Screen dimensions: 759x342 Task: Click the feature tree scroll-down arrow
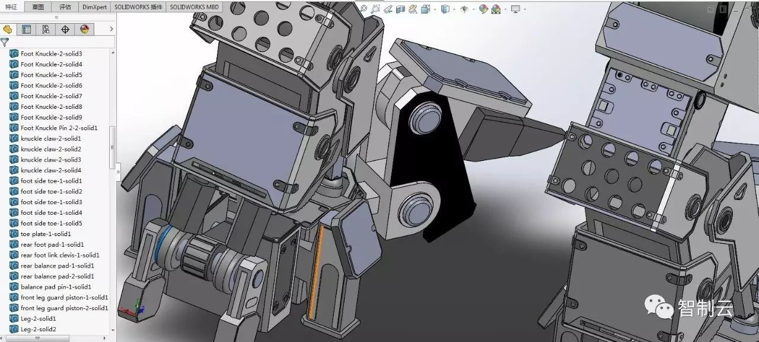(113, 330)
